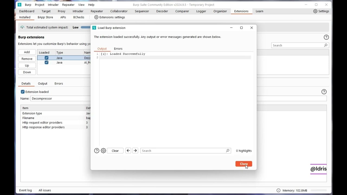Viewport: 347px width, 195px height.
Task: Switch to the BApp Store tab
Action: point(45,17)
